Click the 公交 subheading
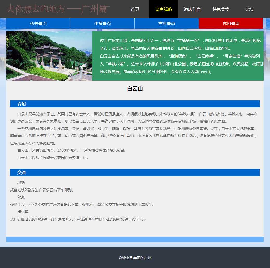270x268 pixels. (21, 197)
